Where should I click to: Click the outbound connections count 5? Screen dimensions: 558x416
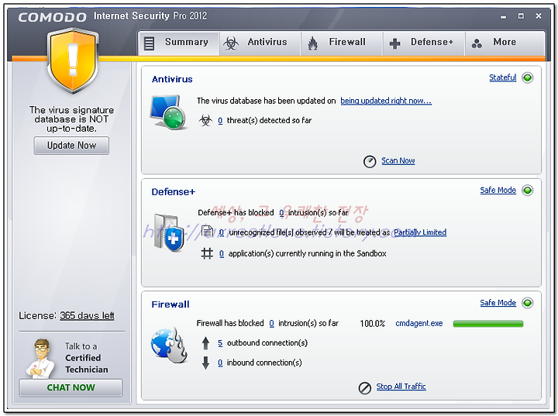coord(220,343)
